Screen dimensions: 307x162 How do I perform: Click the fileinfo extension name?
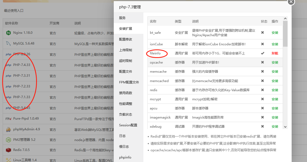point(155,53)
